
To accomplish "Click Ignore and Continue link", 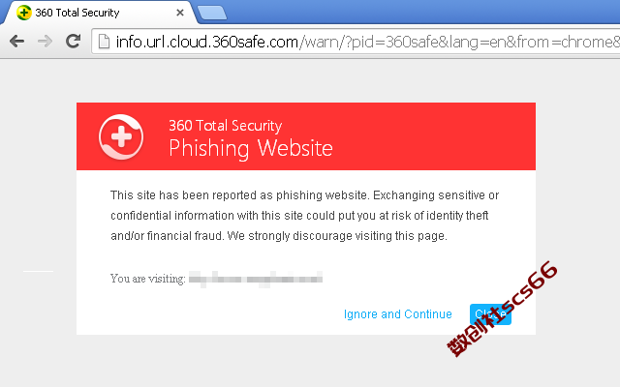I will 398,314.
